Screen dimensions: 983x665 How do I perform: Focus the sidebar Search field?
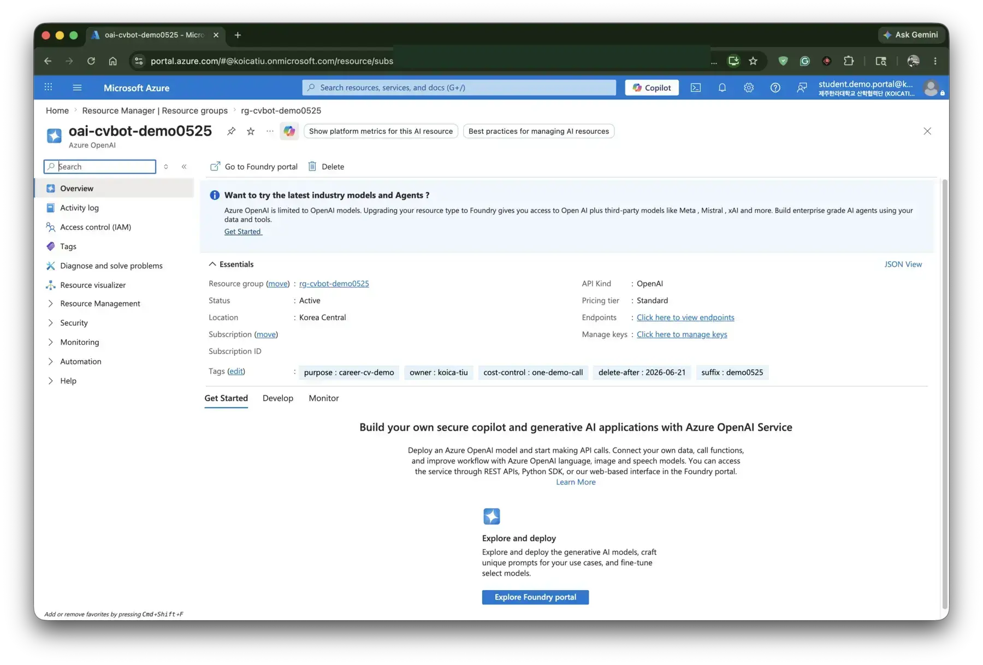click(100, 167)
